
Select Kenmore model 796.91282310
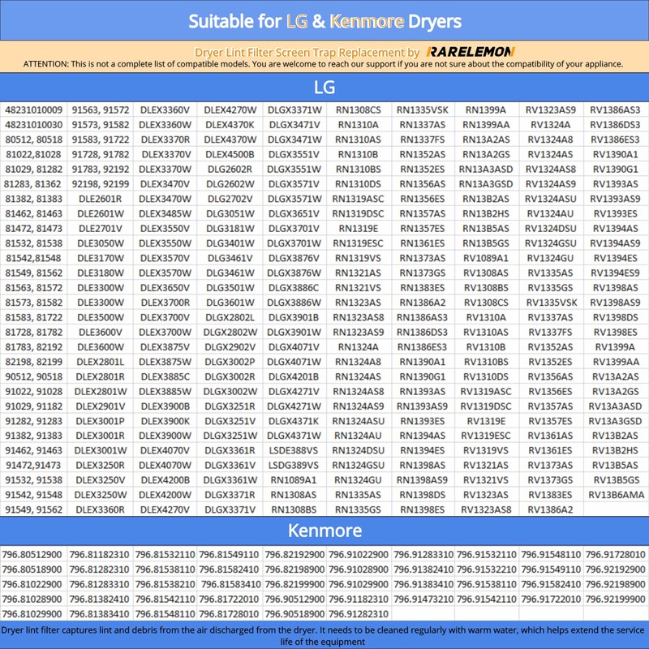click(x=359, y=614)
